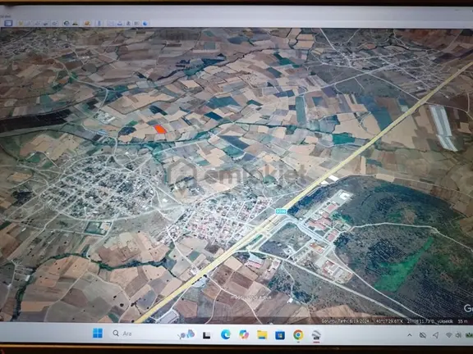This screenshot has width=473, height=354.
Task: Click the location arrow tray icon
Action: click(435, 334)
